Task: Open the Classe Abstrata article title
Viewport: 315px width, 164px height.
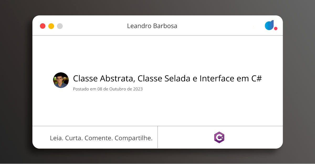Action: click(167, 78)
